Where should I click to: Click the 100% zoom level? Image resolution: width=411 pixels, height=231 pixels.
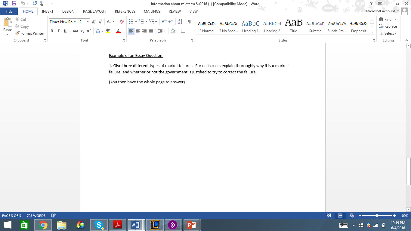pyautogui.click(x=404, y=216)
